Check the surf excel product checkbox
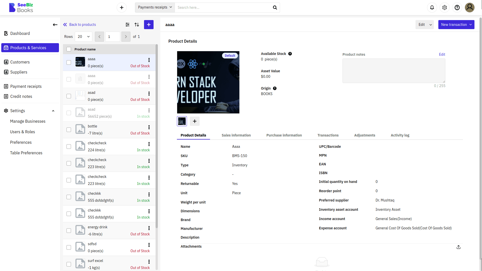Image resolution: width=482 pixels, height=271 pixels. [x=69, y=264]
